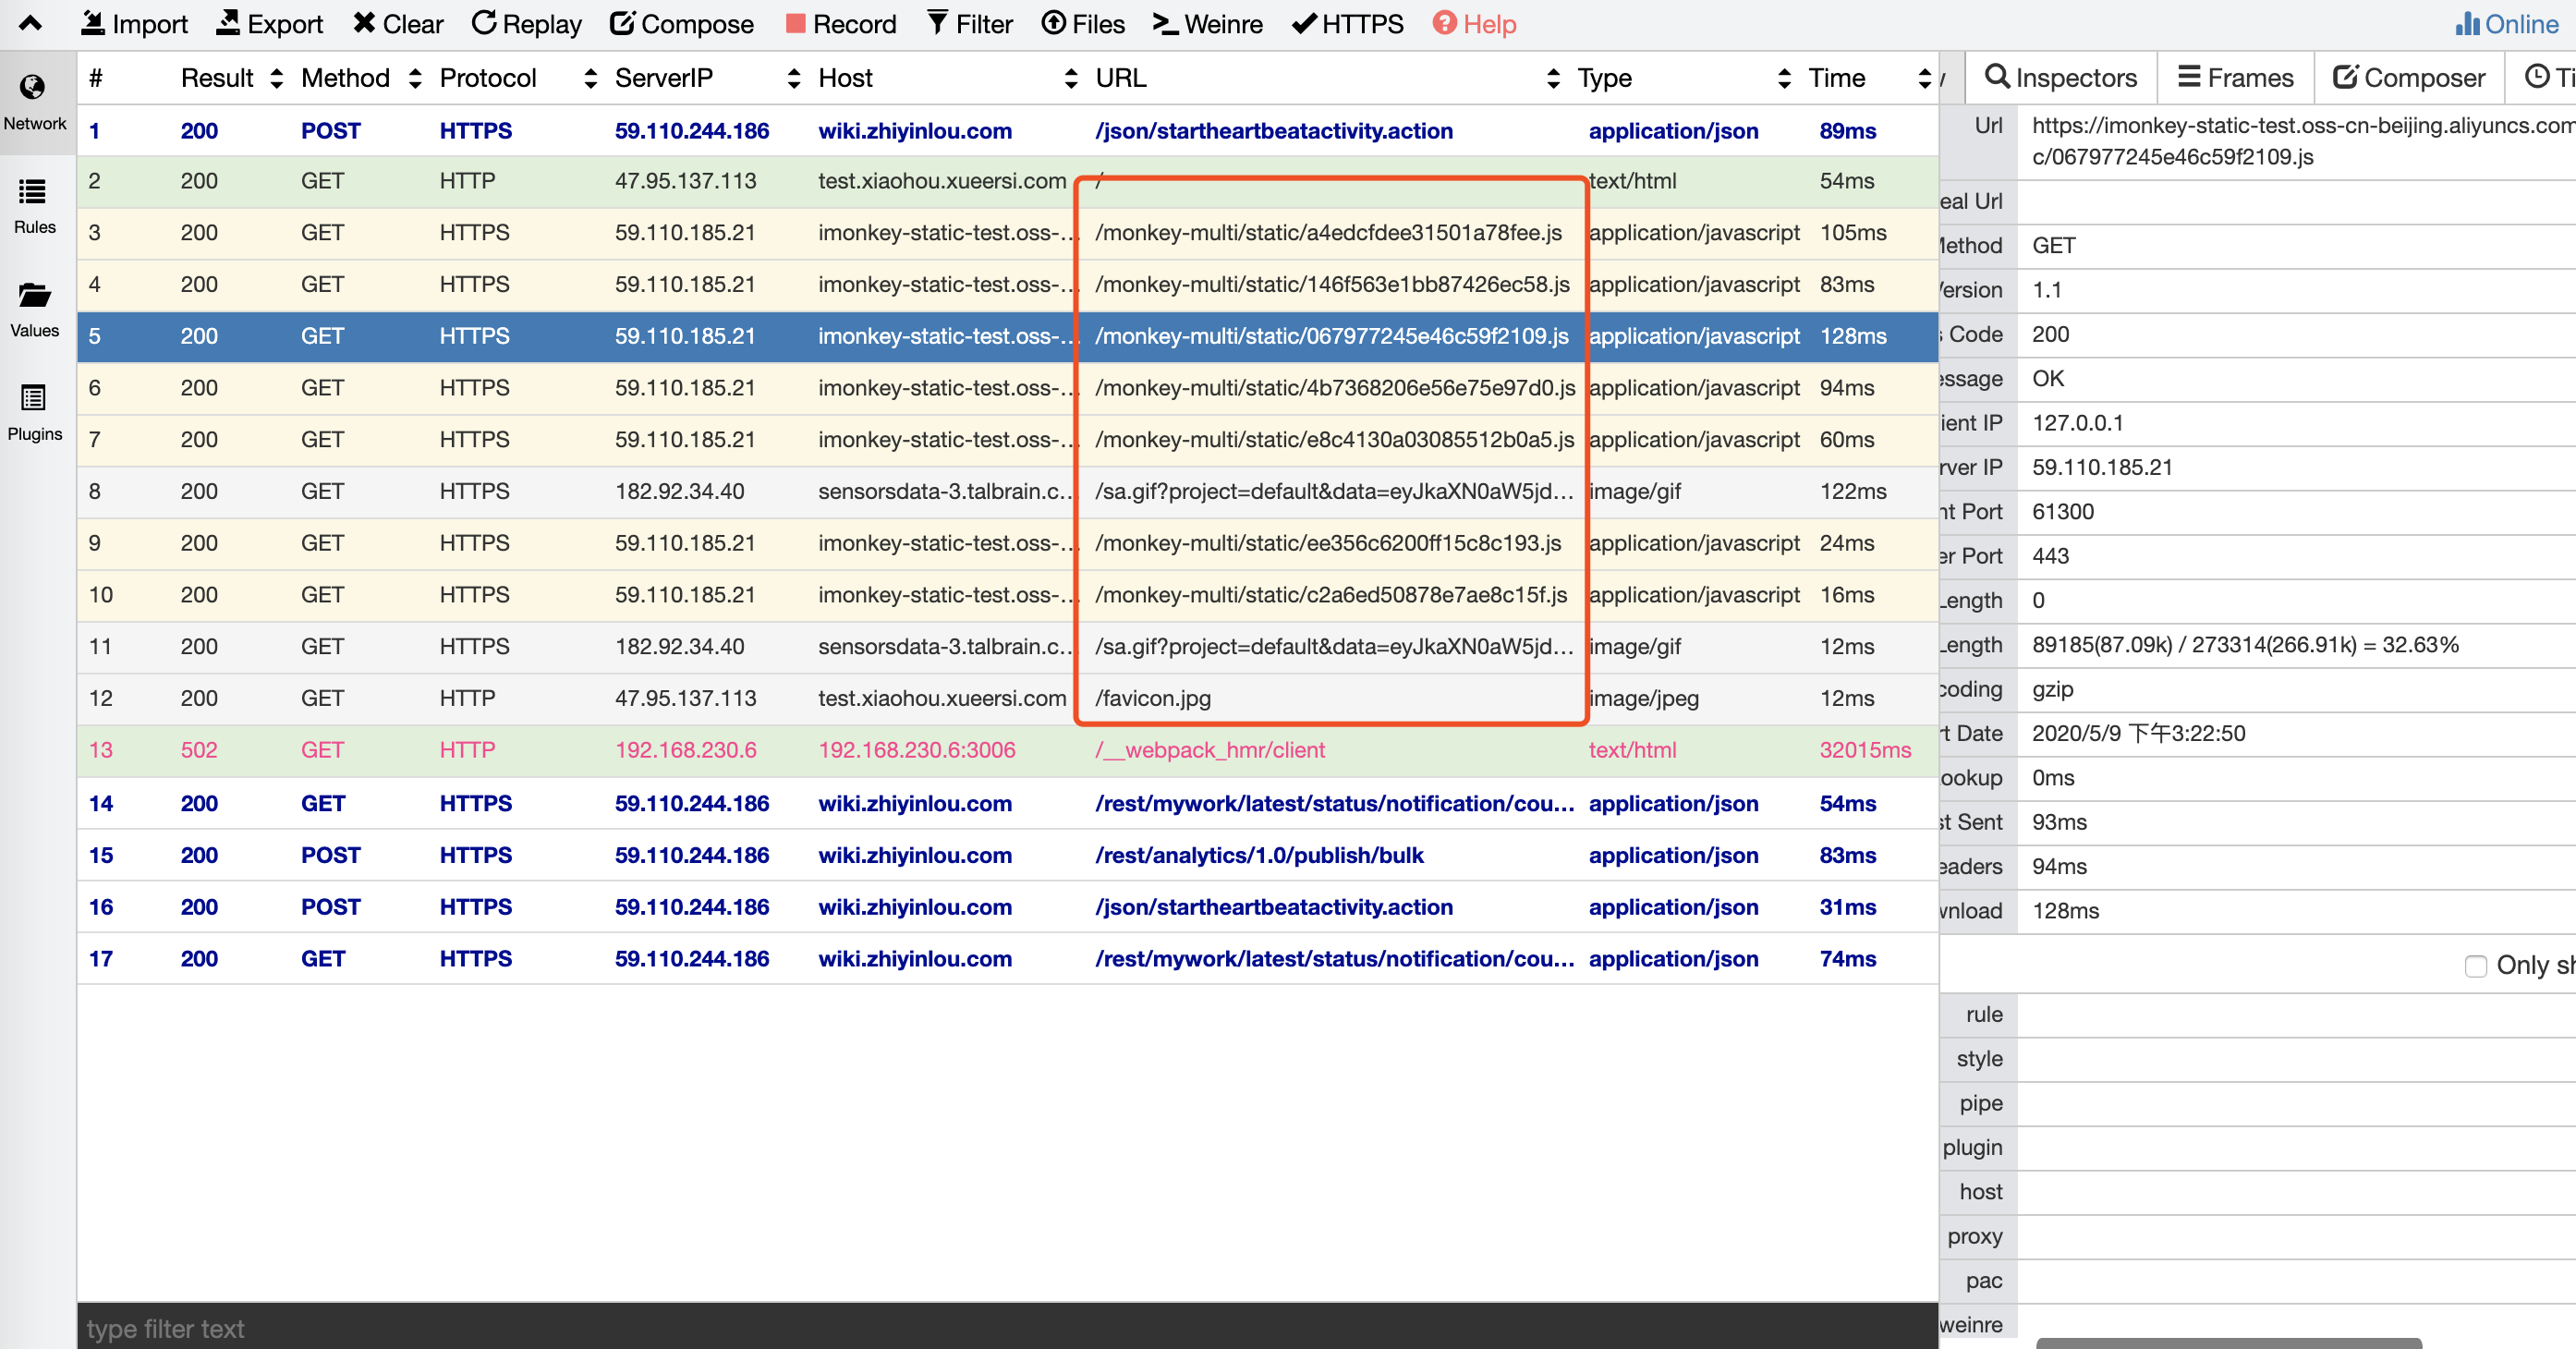This screenshot has width=2576, height=1349.
Task: Select request row 1 startheartbeatactivity.action
Action: [x=1007, y=131]
